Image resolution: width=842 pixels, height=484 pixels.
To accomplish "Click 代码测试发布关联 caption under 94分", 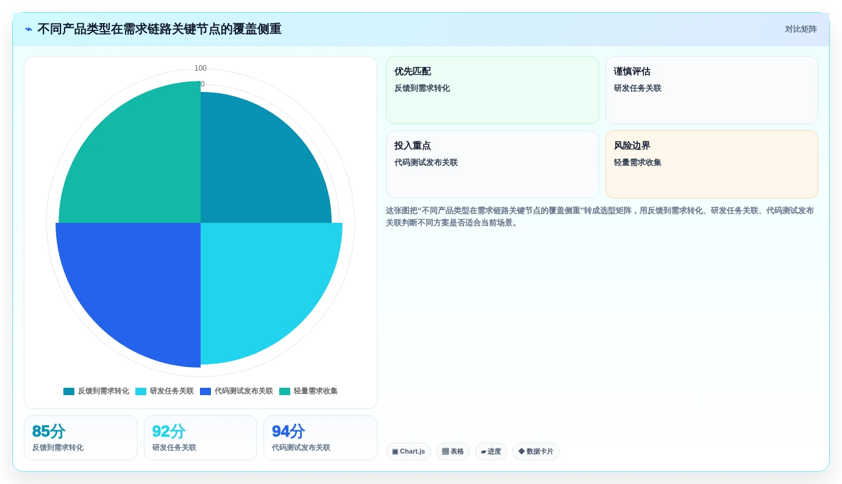I will coord(301,447).
